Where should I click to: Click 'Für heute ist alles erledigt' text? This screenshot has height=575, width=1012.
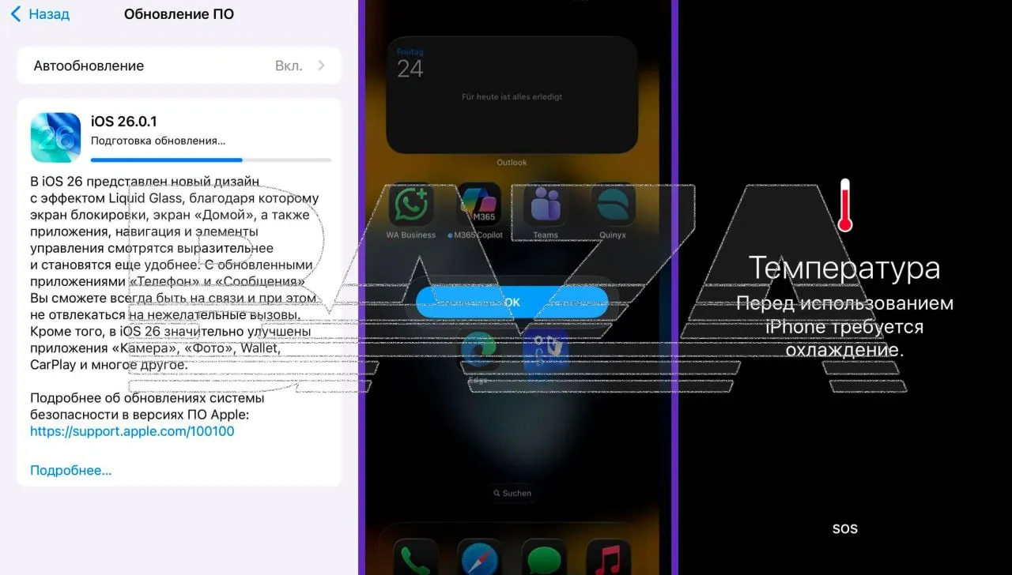(x=512, y=96)
